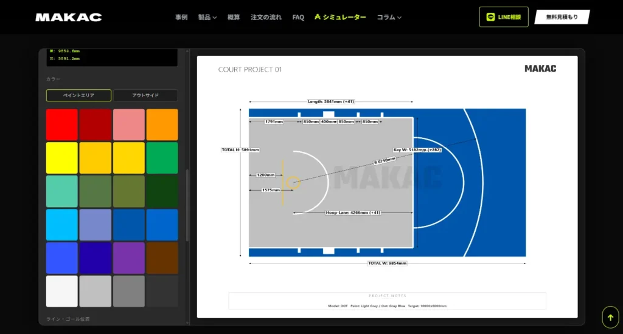Pick the light gray color swatch

pos(96,291)
